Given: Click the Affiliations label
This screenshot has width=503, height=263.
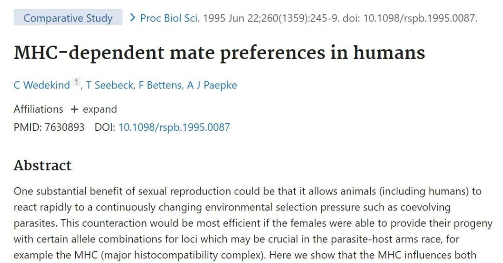Looking at the screenshot, I should [x=38, y=109].
